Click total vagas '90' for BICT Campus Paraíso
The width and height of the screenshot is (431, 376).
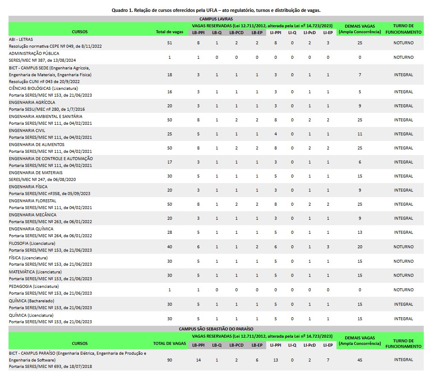click(x=170, y=360)
